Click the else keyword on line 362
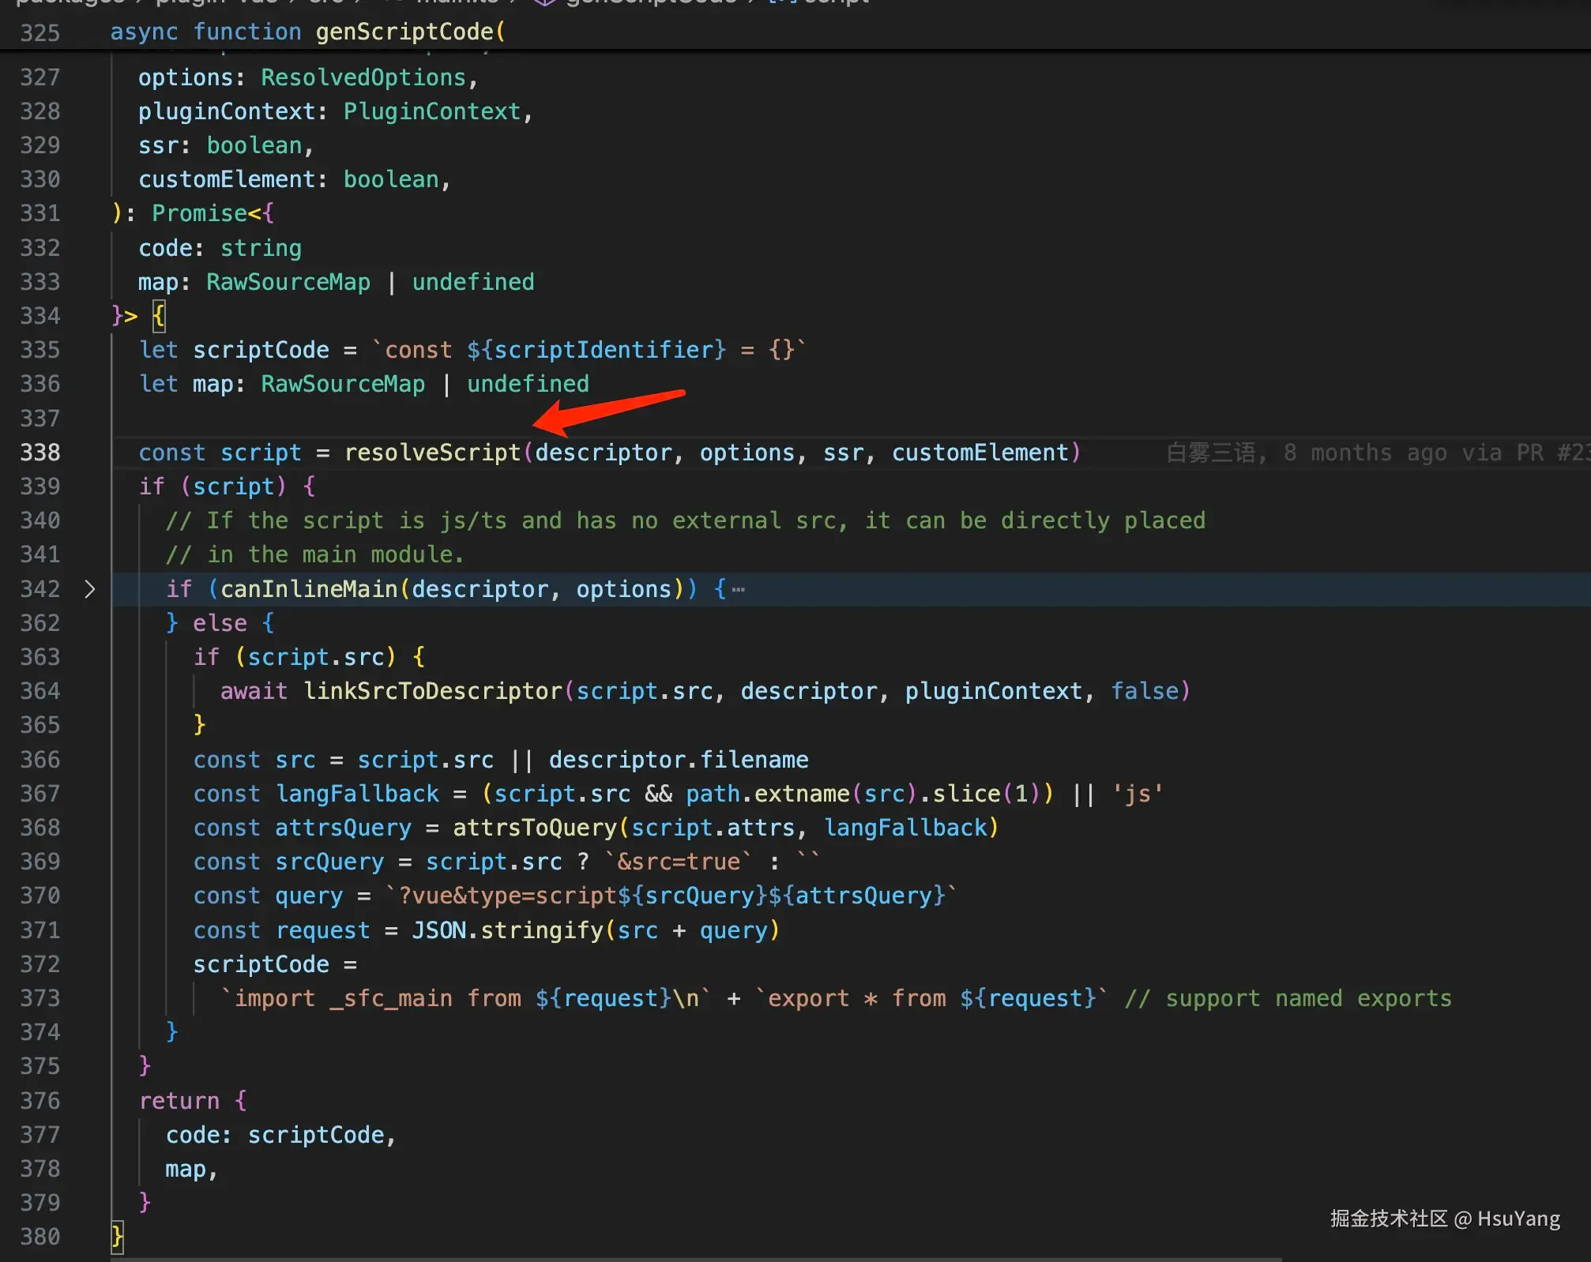Screen dimensions: 1591x1262 click(x=220, y=623)
